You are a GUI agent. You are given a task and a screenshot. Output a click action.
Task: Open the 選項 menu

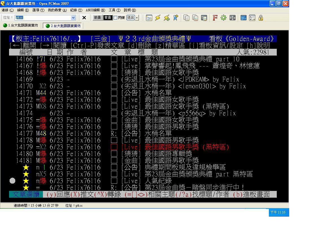point(38,10)
